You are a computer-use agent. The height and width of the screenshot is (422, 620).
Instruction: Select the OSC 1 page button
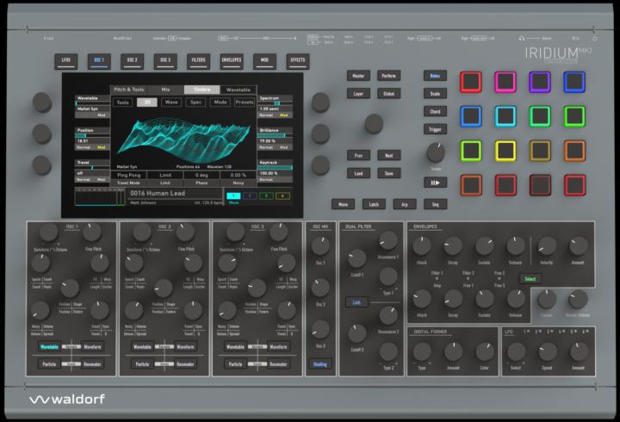click(x=99, y=61)
